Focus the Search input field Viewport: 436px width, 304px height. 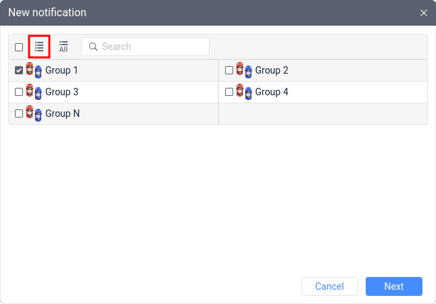pyautogui.click(x=152, y=47)
